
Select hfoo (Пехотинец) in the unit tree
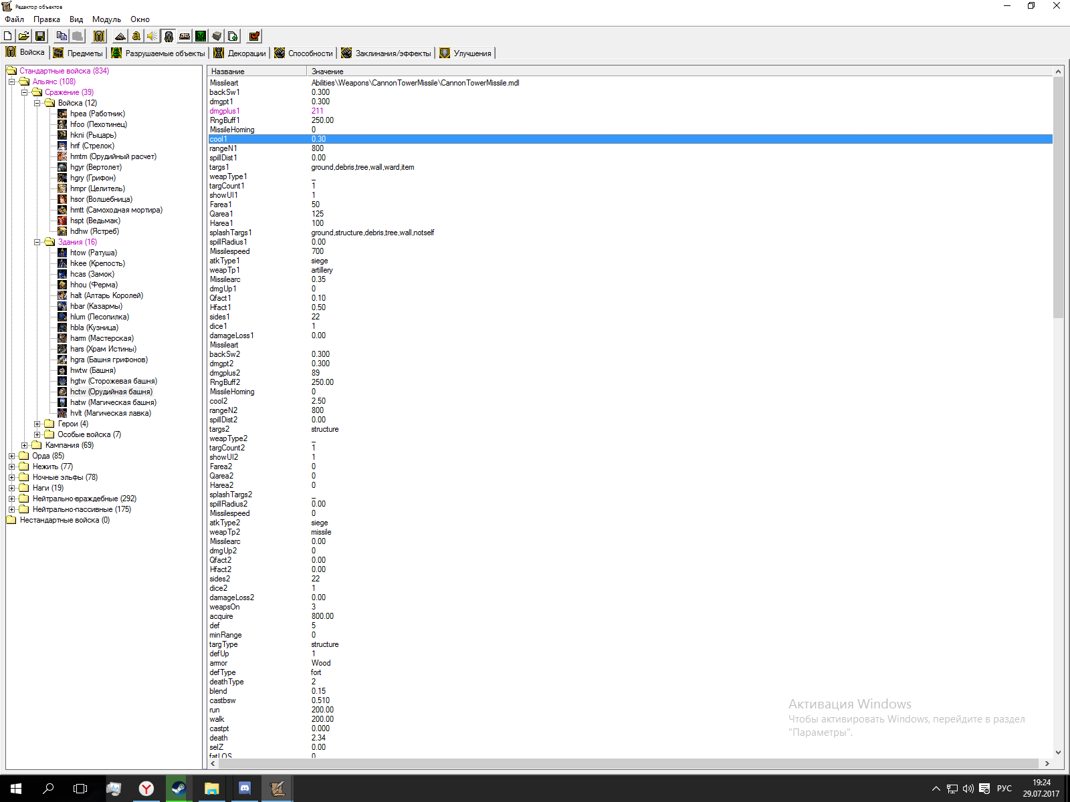tap(98, 124)
